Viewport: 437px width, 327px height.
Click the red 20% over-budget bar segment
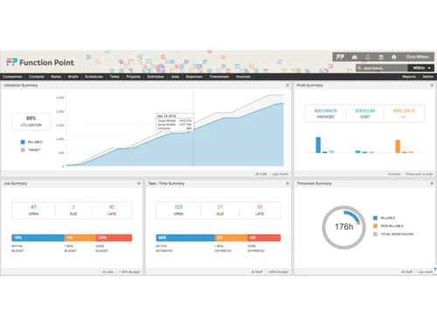coord(114,238)
